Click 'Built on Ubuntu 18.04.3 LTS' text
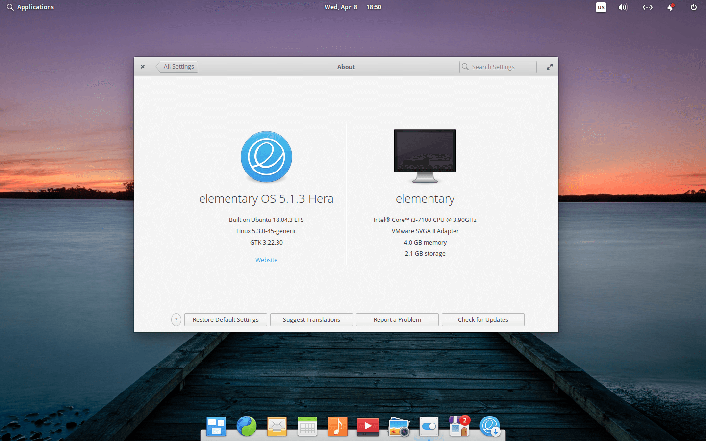Image resolution: width=706 pixels, height=441 pixels. 266,220
